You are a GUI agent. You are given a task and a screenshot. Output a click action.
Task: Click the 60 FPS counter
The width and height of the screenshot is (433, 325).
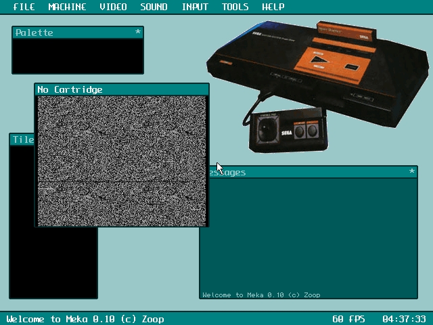(348, 319)
